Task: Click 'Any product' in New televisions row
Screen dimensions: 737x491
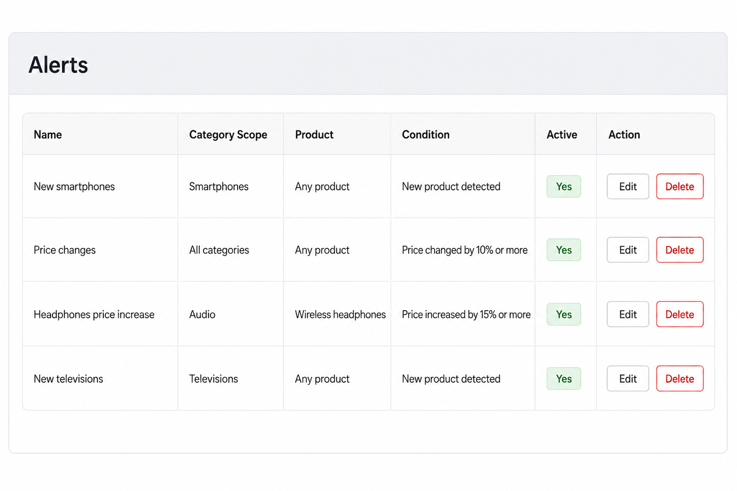Action: (x=322, y=379)
